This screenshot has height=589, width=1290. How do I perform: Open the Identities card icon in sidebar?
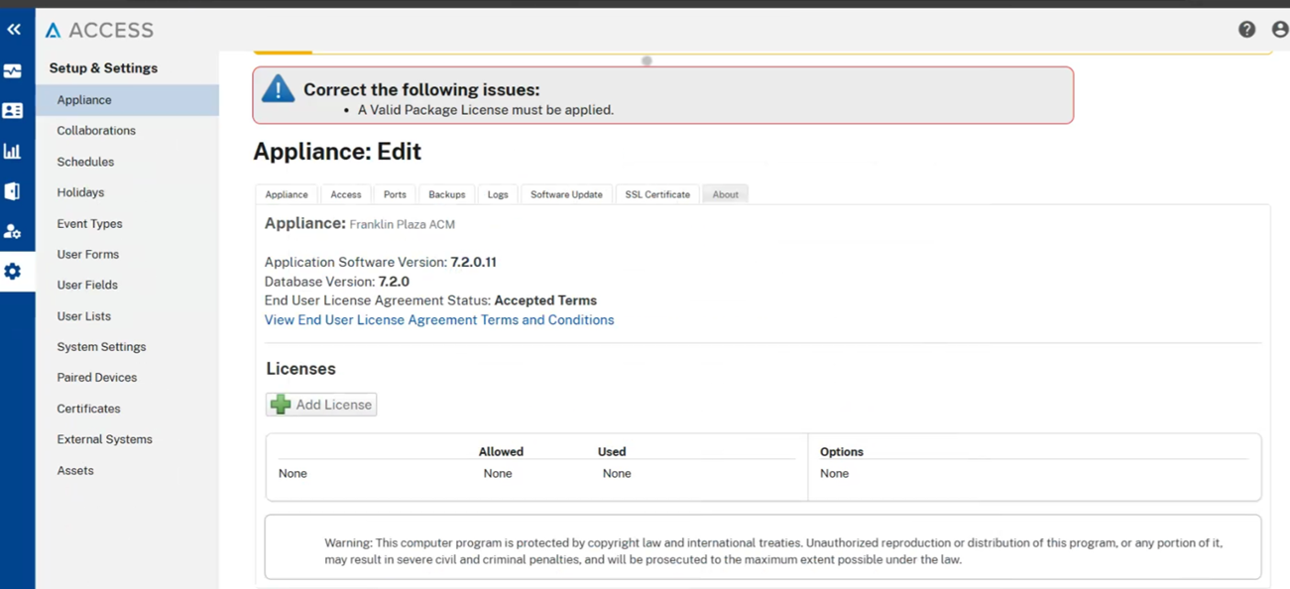[x=13, y=111]
